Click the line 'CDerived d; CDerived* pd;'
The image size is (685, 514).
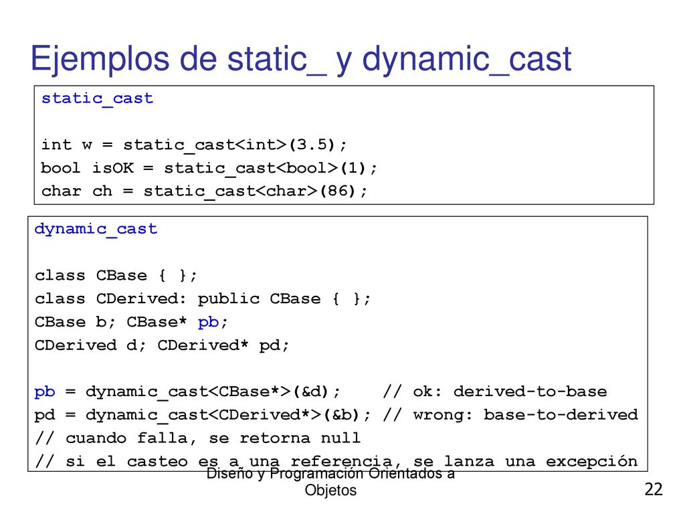point(162,345)
